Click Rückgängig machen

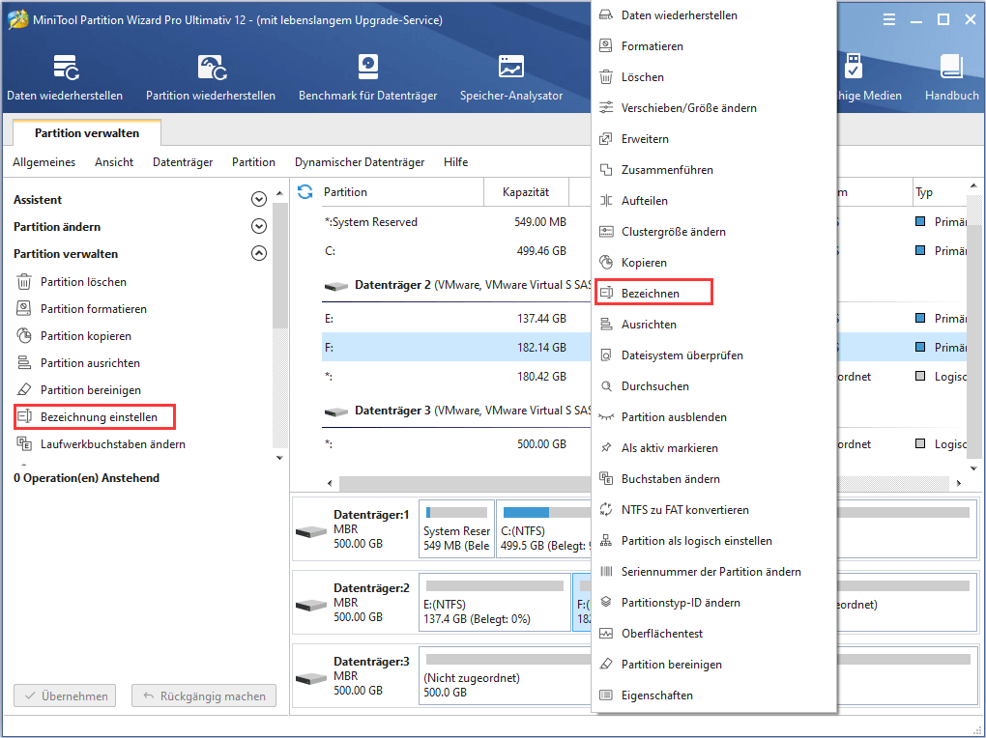point(203,695)
